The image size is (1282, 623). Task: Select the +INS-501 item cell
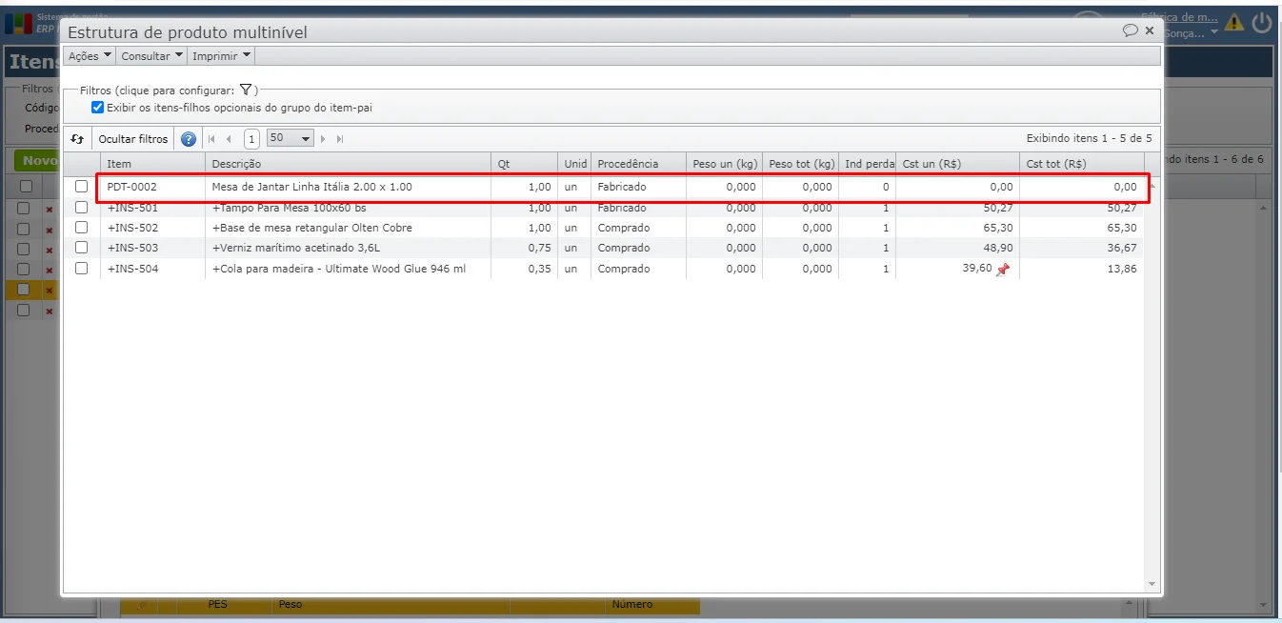152,208
